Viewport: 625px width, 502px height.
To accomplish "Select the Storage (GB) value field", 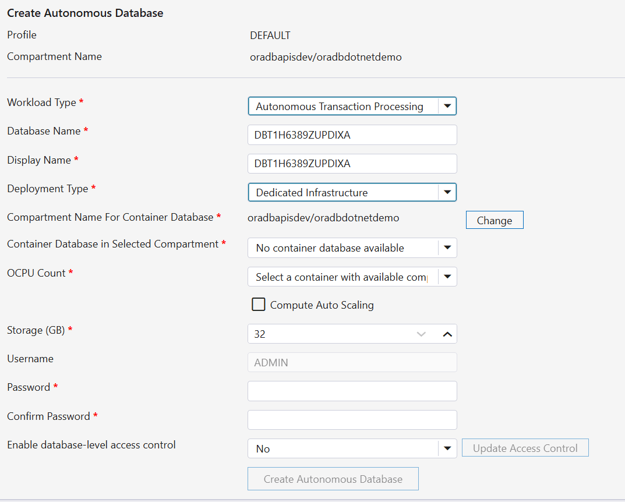I will (x=326, y=334).
